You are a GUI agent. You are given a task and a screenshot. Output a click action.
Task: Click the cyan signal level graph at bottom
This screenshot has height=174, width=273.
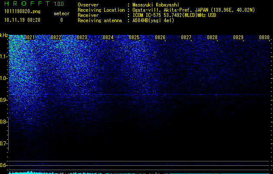point(139,172)
